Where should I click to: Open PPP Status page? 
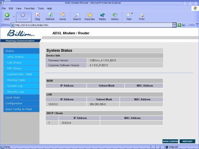click(21, 68)
